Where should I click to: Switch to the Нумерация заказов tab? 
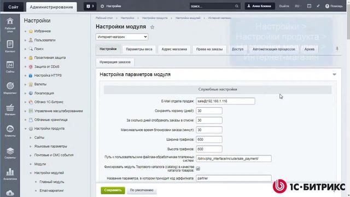pyautogui.click(x=115, y=62)
